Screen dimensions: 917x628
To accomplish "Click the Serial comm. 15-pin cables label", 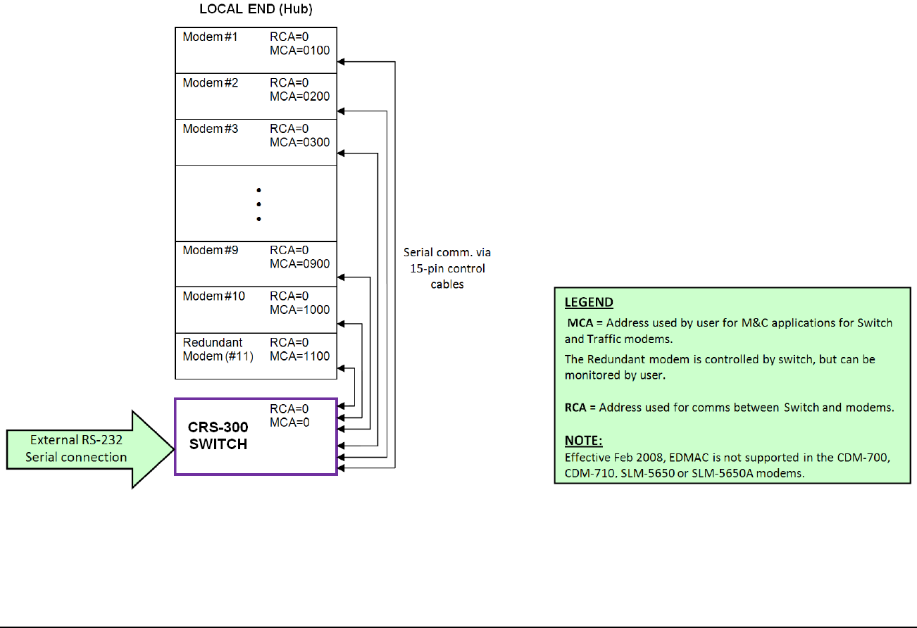I will (x=444, y=268).
